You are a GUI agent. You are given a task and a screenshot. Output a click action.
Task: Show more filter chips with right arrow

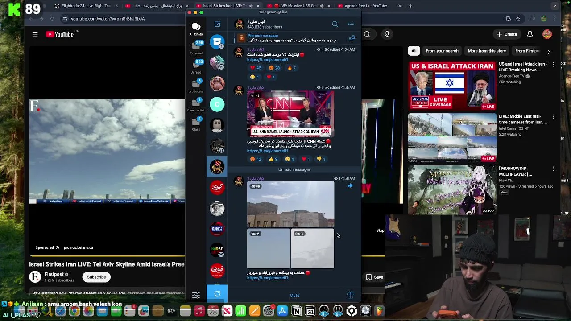(x=549, y=52)
